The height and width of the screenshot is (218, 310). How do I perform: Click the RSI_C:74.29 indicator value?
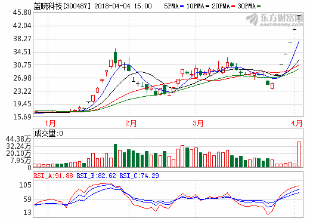tap(139, 176)
